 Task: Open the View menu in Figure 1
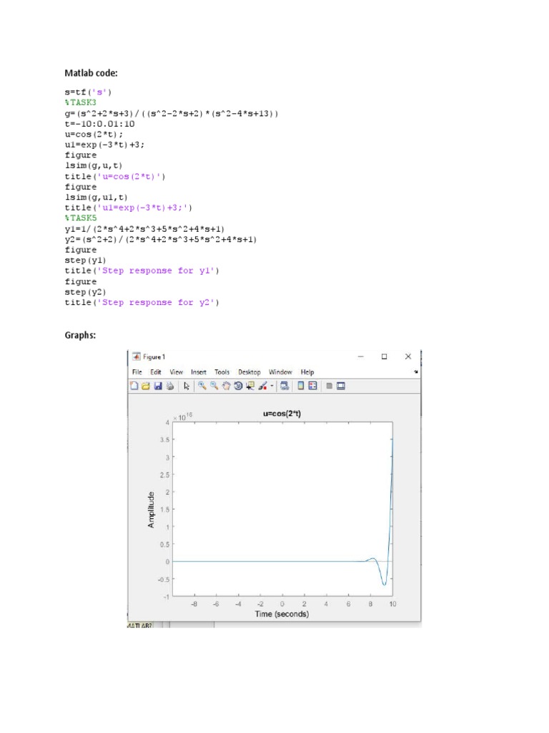(x=176, y=372)
